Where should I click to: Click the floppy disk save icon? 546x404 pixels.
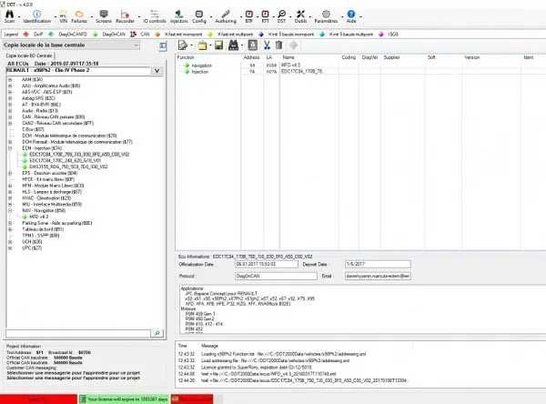point(218,45)
